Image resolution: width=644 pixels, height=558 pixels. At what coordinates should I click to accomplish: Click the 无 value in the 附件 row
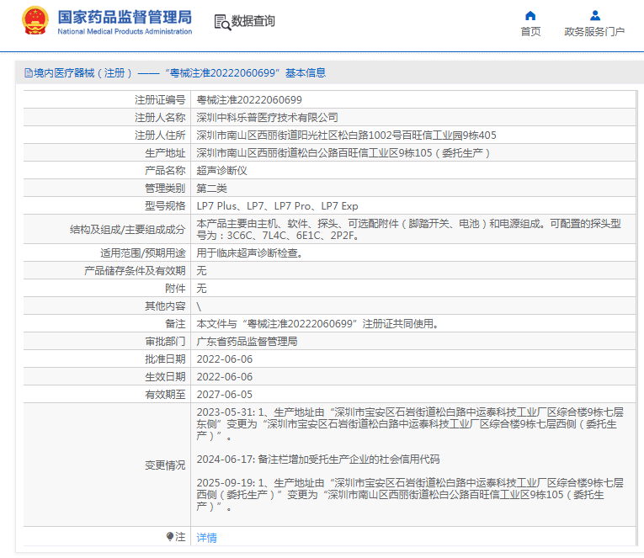point(201,288)
